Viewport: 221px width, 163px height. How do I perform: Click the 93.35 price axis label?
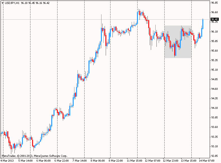click(x=214, y=137)
